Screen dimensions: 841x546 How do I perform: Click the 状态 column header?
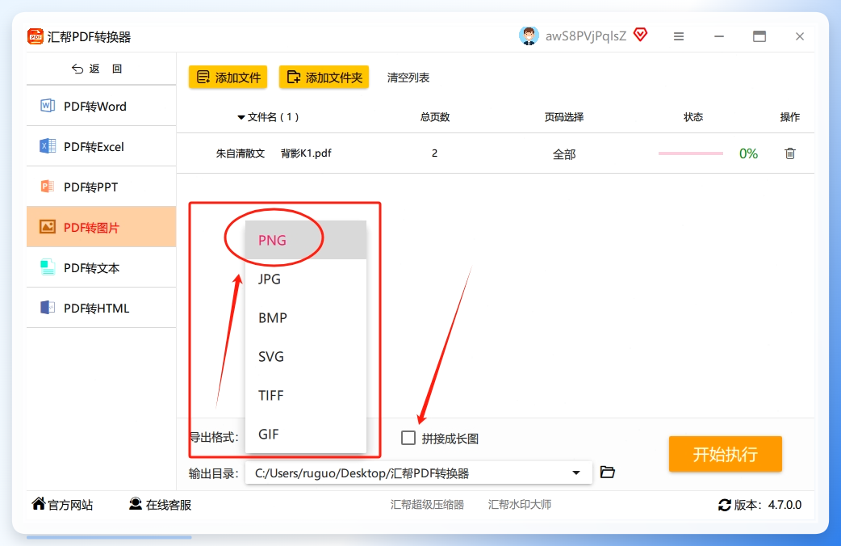point(693,117)
